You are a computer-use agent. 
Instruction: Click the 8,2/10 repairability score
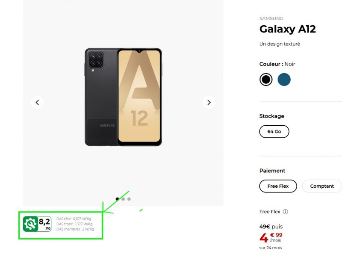tap(45, 223)
